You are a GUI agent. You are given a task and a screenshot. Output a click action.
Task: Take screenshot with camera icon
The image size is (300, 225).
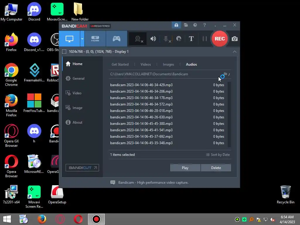click(235, 39)
